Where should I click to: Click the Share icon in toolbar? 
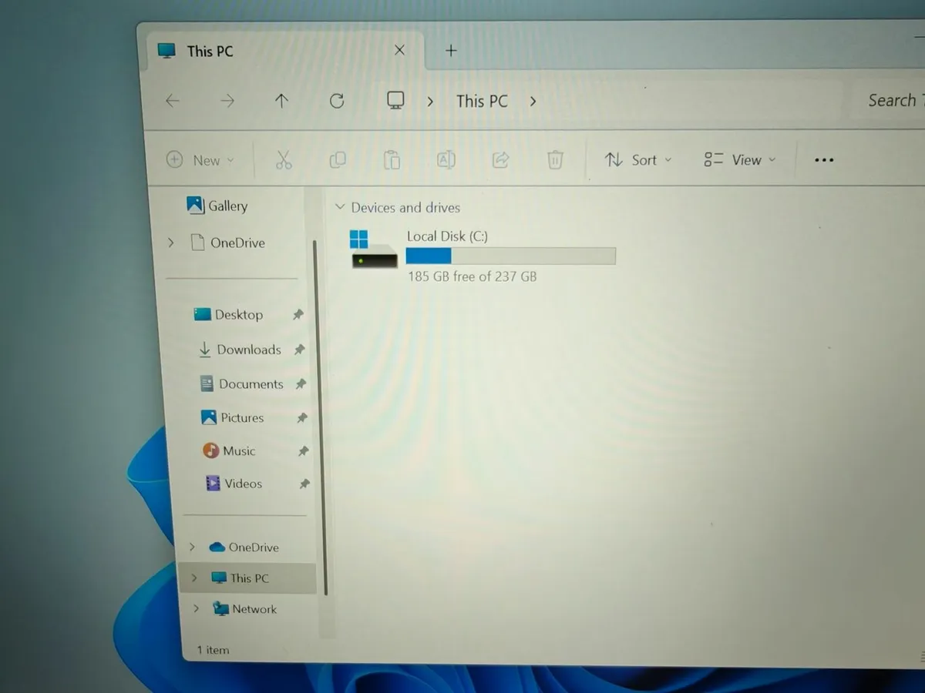click(500, 159)
